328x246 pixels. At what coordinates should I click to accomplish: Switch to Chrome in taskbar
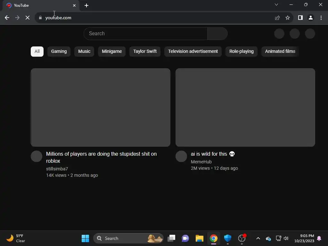tap(214, 238)
